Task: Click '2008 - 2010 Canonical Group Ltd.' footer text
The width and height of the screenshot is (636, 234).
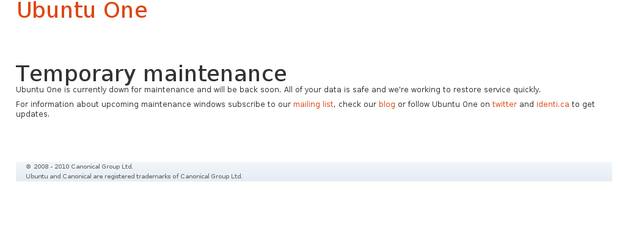Action: tap(83, 167)
